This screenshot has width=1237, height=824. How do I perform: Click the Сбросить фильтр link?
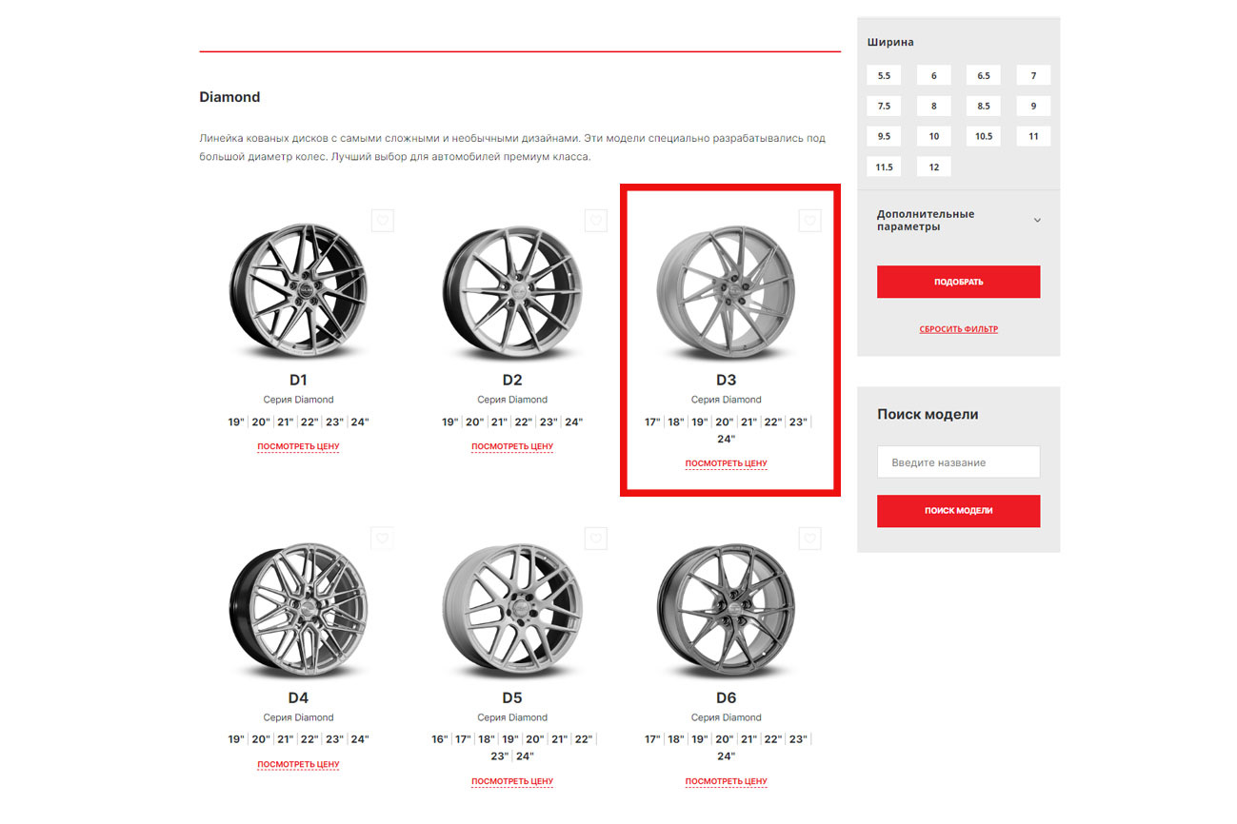coord(958,329)
